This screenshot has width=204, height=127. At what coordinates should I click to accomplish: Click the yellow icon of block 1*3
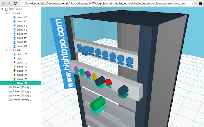15,67
